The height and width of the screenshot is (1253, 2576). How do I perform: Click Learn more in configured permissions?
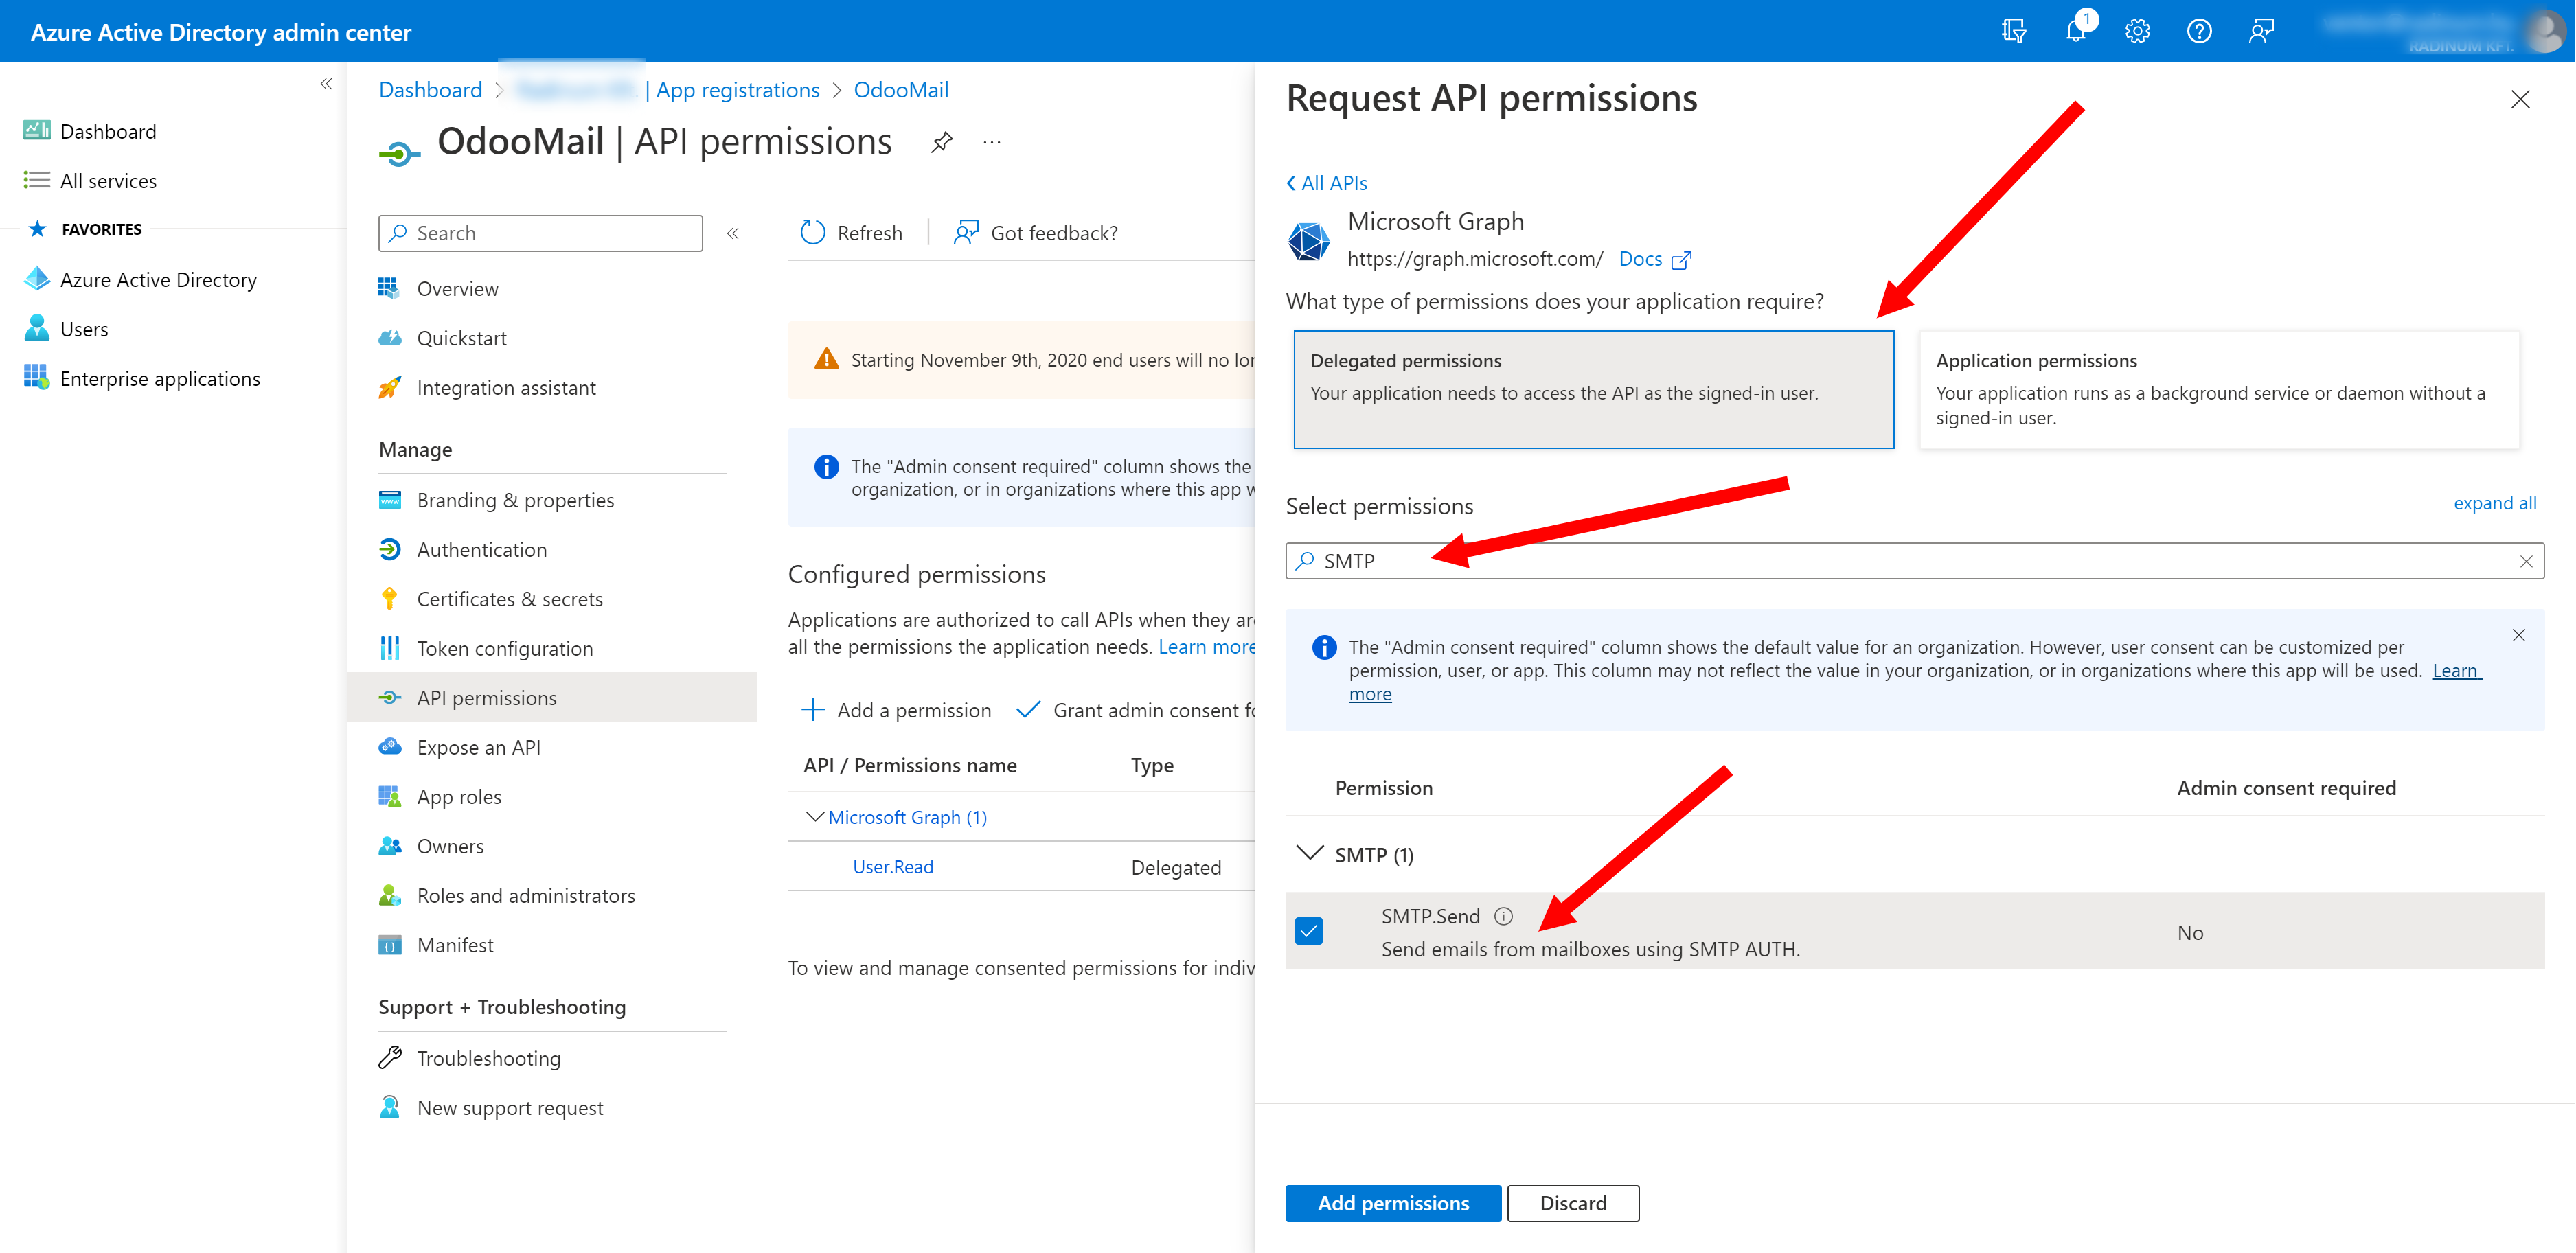click(x=1206, y=647)
